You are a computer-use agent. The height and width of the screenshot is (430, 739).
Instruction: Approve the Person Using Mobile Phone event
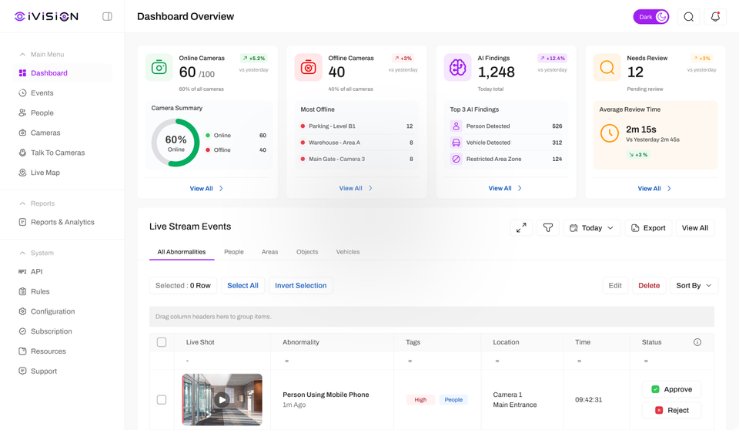click(x=671, y=389)
